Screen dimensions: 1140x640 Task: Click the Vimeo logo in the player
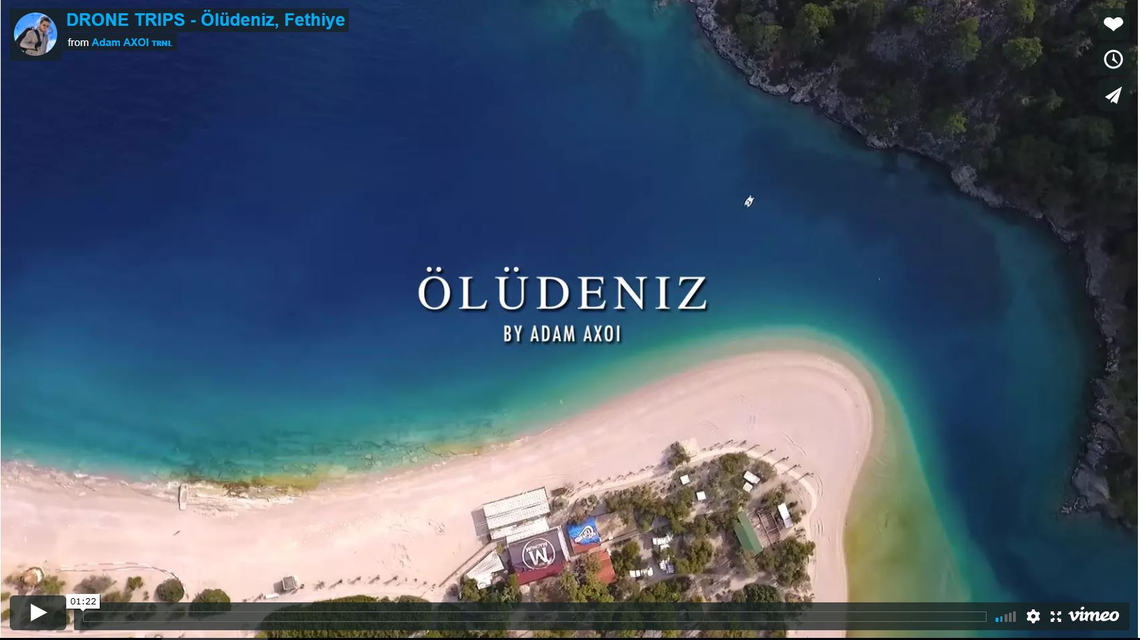[x=1093, y=616]
